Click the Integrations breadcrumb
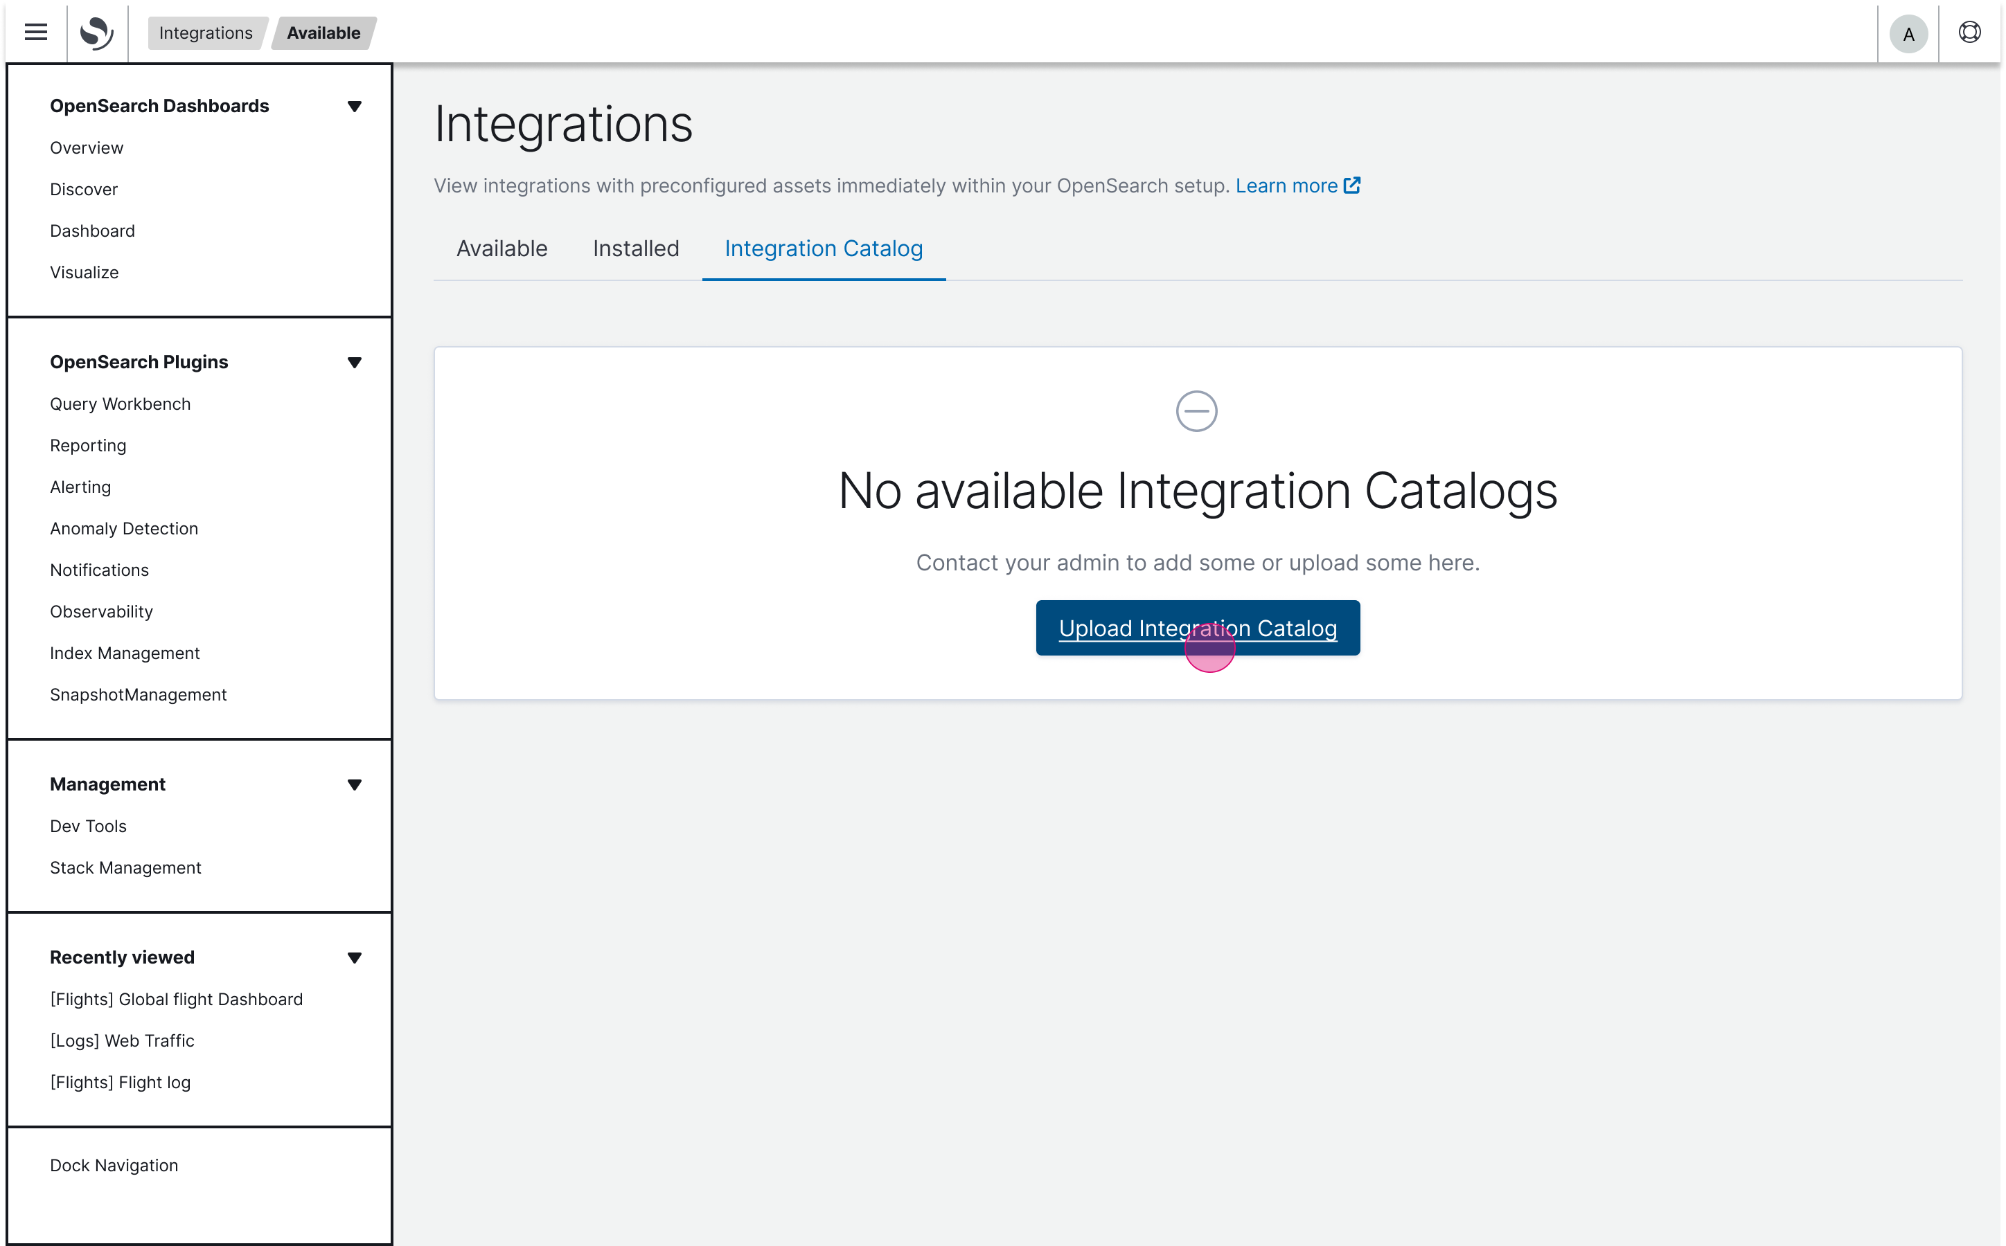2006x1246 pixels. (x=205, y=33)
